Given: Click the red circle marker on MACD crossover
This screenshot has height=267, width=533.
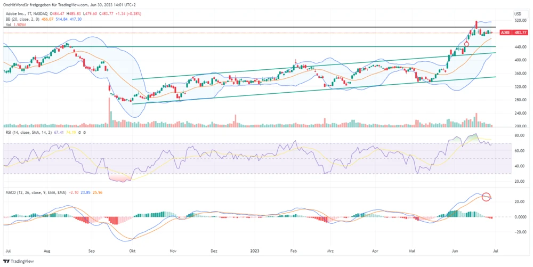Looking at the screenshot, I should (x=486, y=197).
